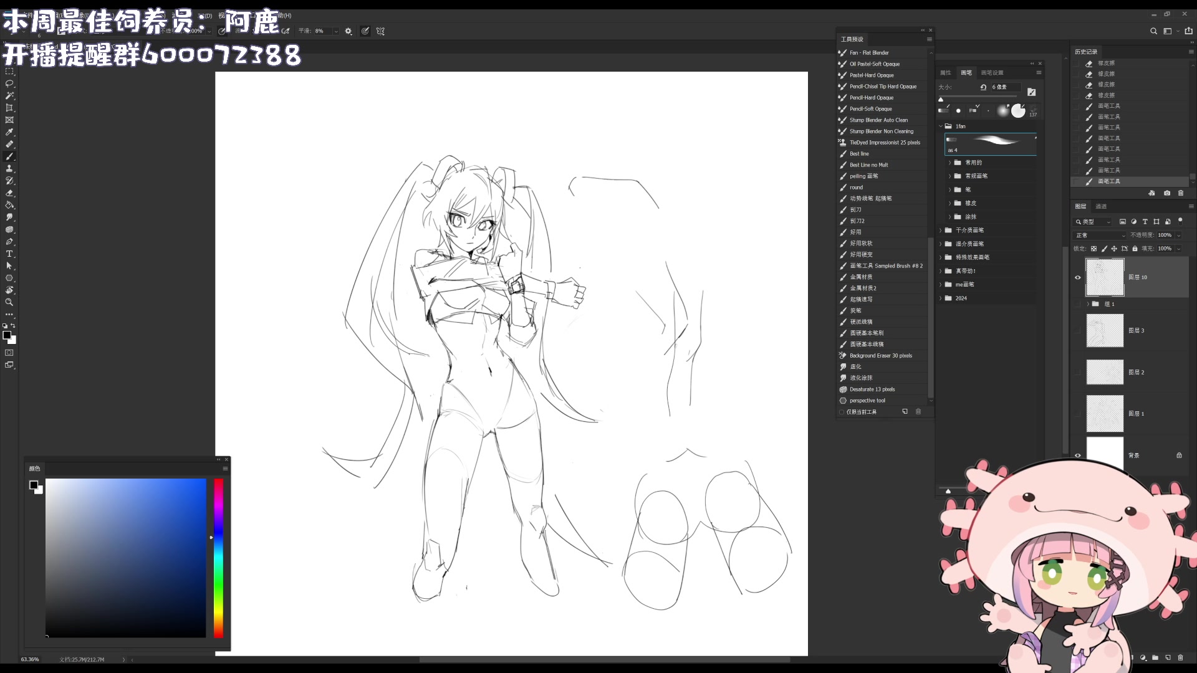
Task: Select the Magic Wand tool
Action: coord(9,96)
